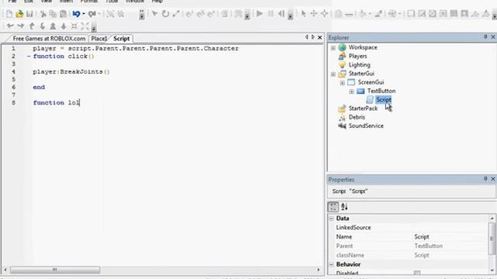Image resolution: width=497 pixels, height=279 pixels.
Task: Select StarterPack in the Explorer tree
Action: click(x=363, y=108)
